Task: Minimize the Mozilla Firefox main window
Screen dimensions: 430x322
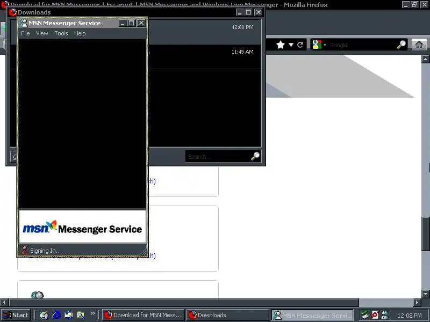Action: point(406,4)
